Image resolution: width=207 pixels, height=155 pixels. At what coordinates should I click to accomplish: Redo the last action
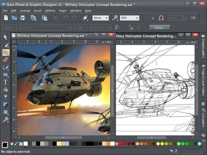click(x=75, y=18)
